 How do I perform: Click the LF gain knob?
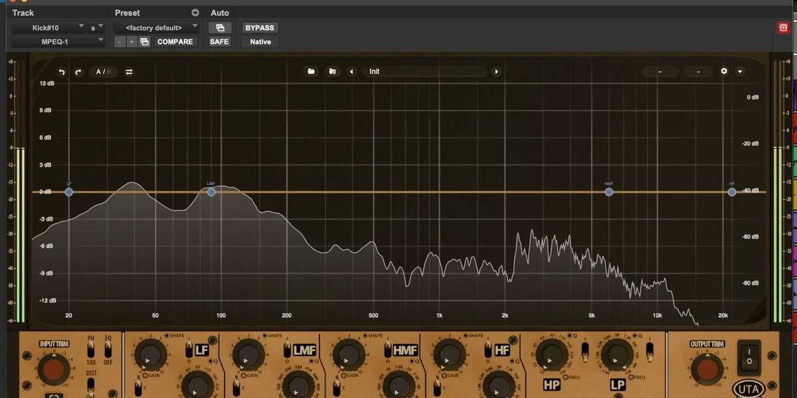point(149,355)
